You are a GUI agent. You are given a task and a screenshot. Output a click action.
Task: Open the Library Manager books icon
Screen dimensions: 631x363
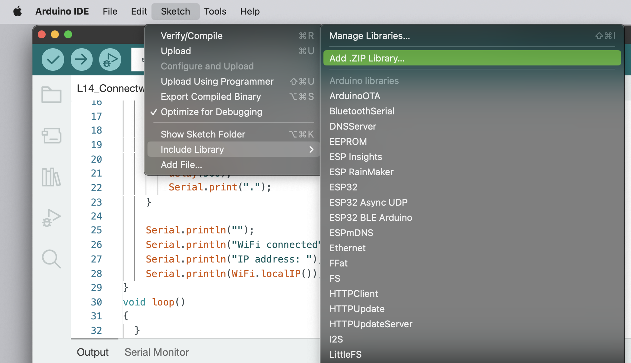[51, 177]
